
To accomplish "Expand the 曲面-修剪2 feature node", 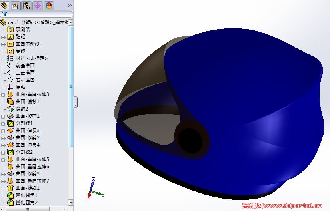I will pos(3,138).
